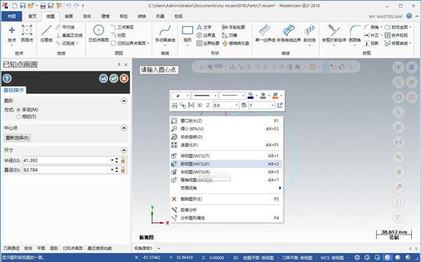This screenshot has width=421, height=262.
Task: Select the bolt circle points tool
Action: 27,34
